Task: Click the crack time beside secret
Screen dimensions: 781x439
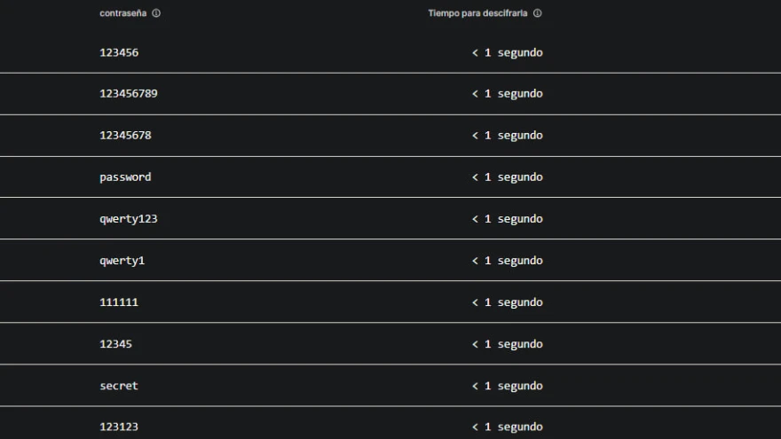Action: 507,386
